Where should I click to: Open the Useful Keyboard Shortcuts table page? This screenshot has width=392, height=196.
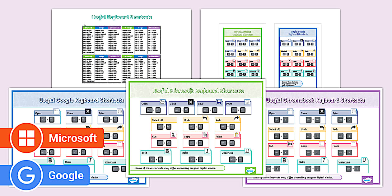[x=122, y=47]
